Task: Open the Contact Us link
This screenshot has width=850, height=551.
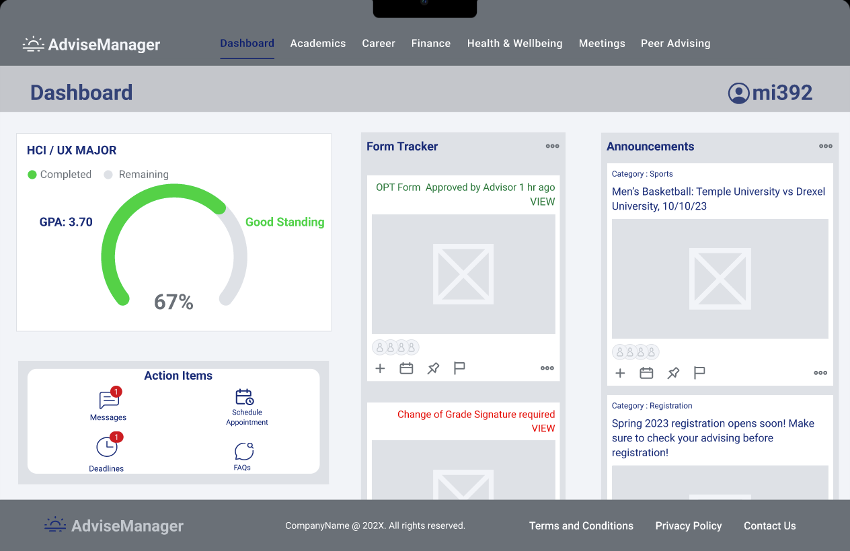Action: (770, 526)
